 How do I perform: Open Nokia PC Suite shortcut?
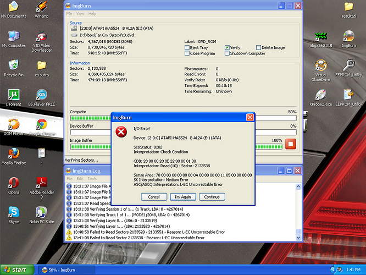[x=42, y=215]
